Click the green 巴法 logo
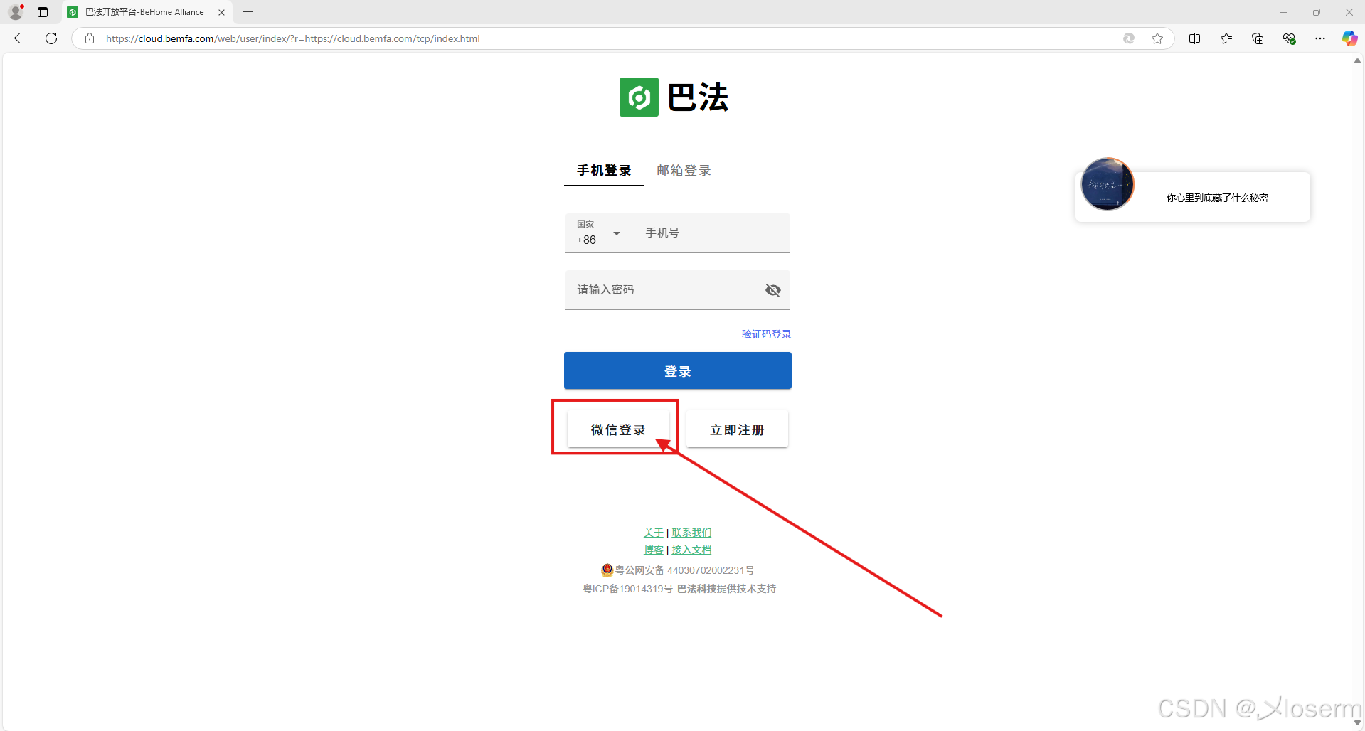 coord(639,97)
